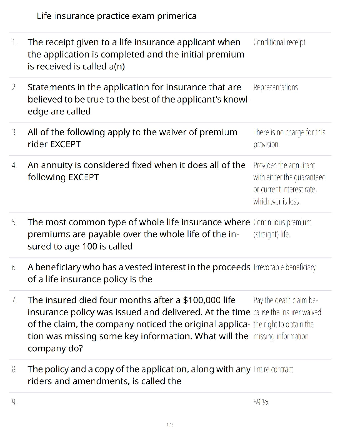The image size is (340, 440).
Task: Click the "1 / 6" page number indicator
Action: tap(170, 425)
